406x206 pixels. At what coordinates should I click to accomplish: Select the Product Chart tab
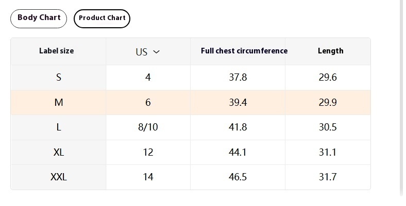[102, 18]
